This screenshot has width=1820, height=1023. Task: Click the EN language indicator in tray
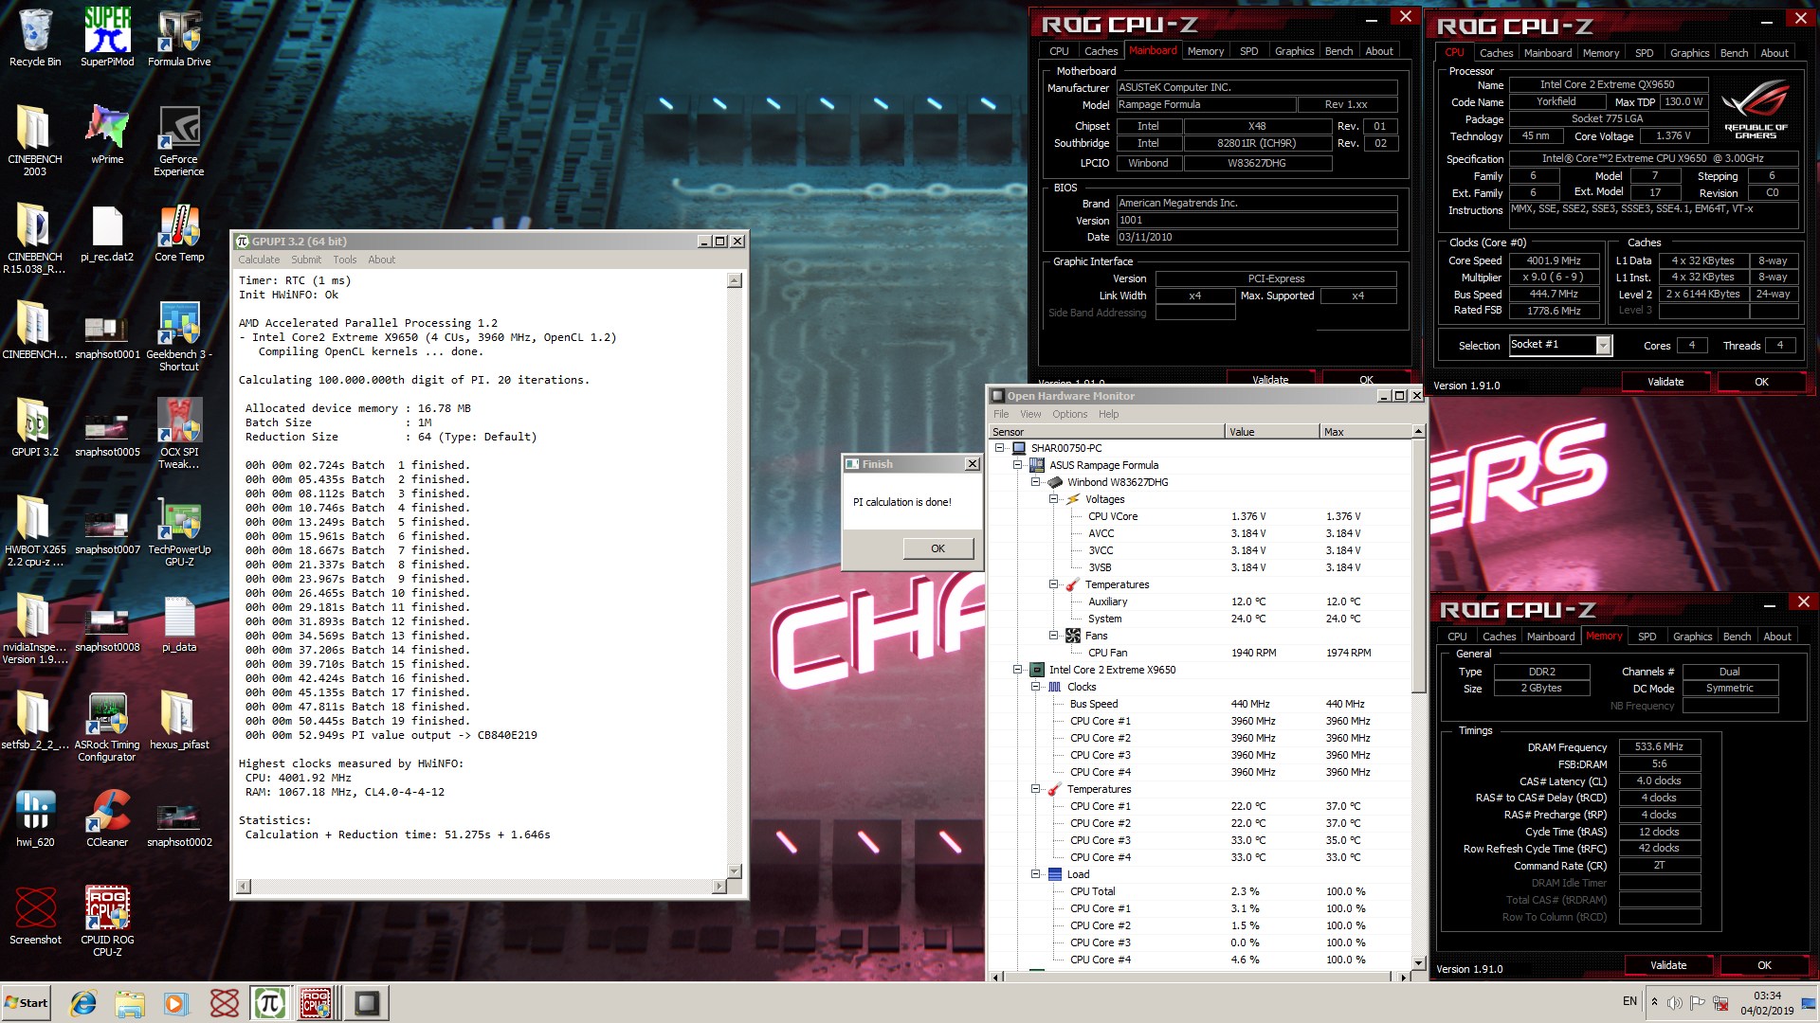(x=1629, y=1001)
